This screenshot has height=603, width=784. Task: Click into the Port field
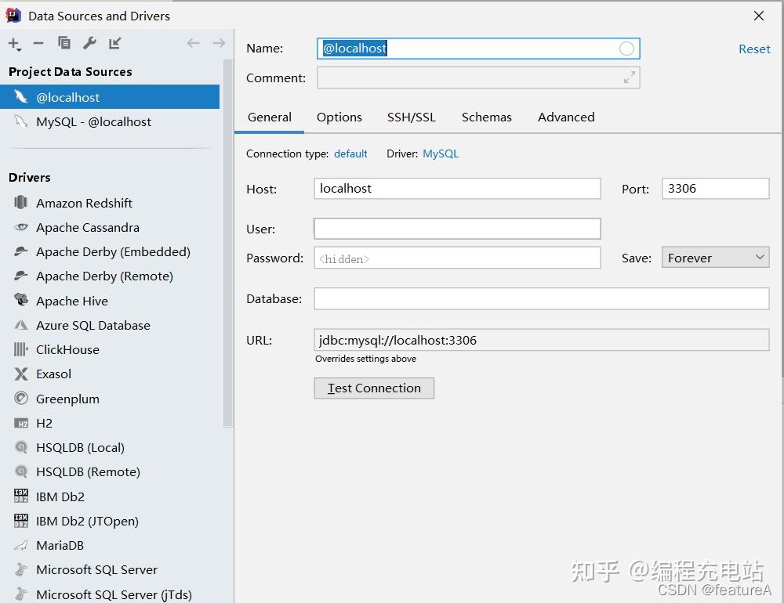tap(716, 189)
